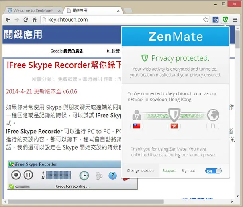243x207 pixels.
Task: Click the Google 提供的廣告 link
Action: click(x=67, y=51)
